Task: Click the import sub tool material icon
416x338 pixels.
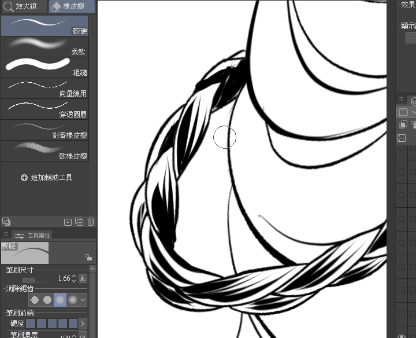Action: click(68, 222)
